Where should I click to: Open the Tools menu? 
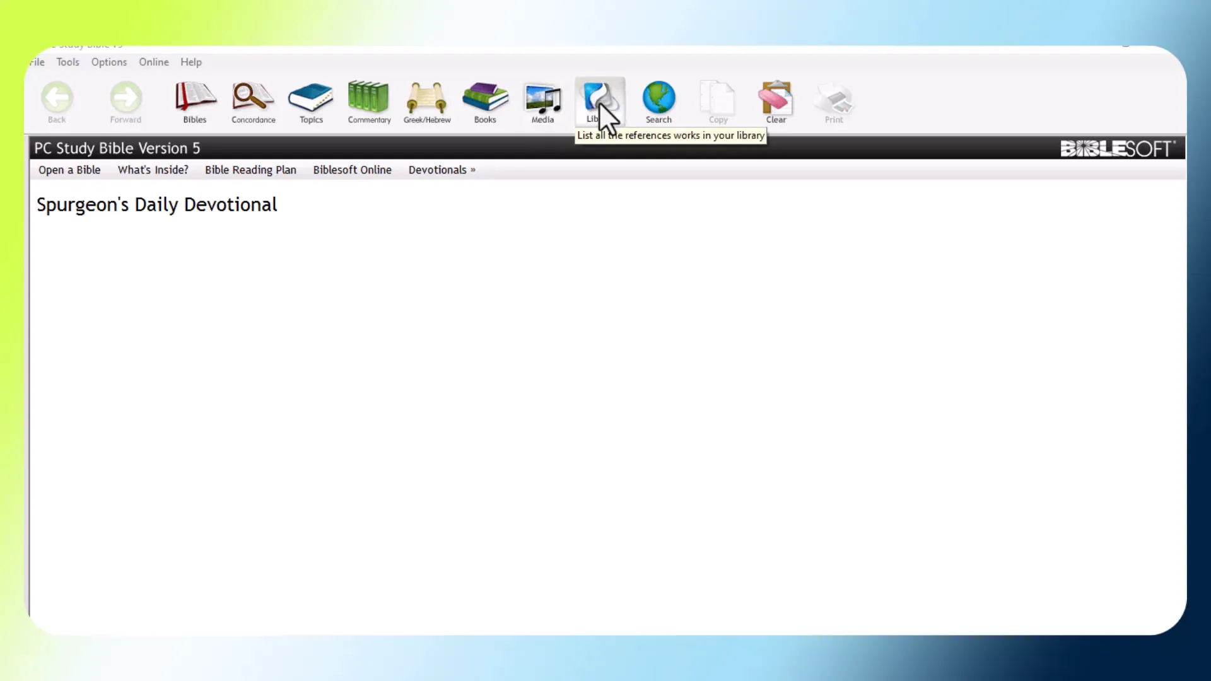tap(67, 62)
